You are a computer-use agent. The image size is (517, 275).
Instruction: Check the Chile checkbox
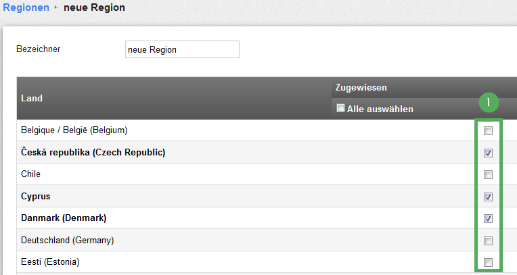(x=488, y=174)
